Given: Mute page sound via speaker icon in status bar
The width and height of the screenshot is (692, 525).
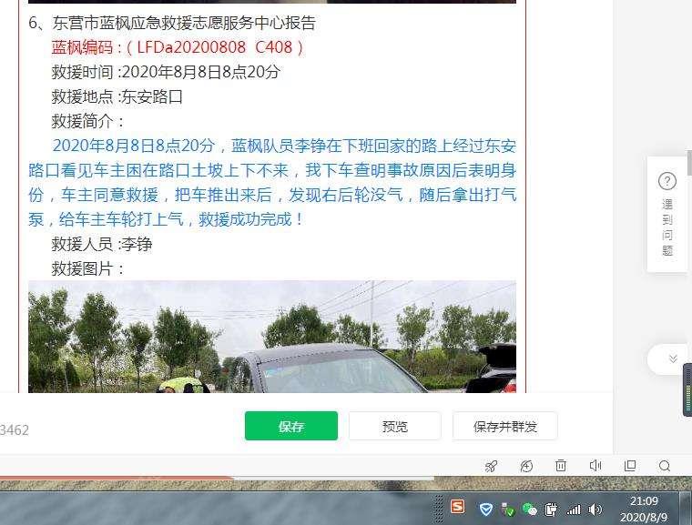Looking at the screenshot, I should tap(595, 466).
